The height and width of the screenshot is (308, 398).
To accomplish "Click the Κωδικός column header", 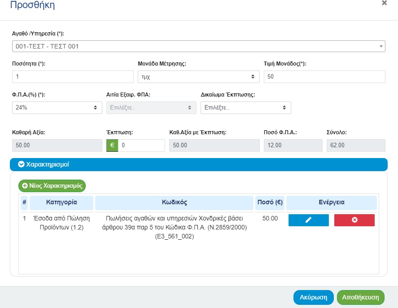I will click(174, 202).
